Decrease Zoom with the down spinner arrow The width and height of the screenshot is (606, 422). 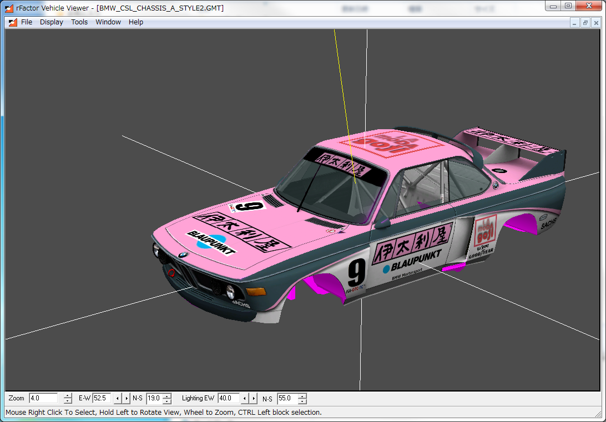[x=68, y=401]
